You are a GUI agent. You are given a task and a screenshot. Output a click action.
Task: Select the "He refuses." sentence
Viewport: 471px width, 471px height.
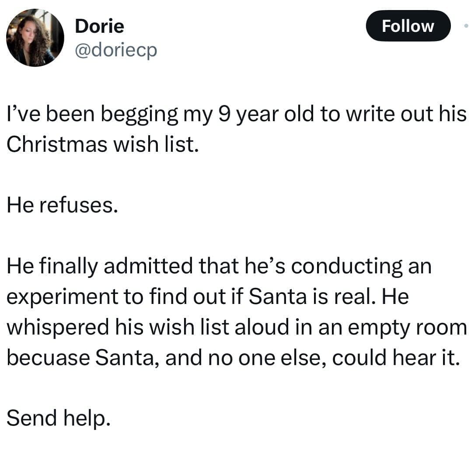pyautogui.click(x=62, y=205)
